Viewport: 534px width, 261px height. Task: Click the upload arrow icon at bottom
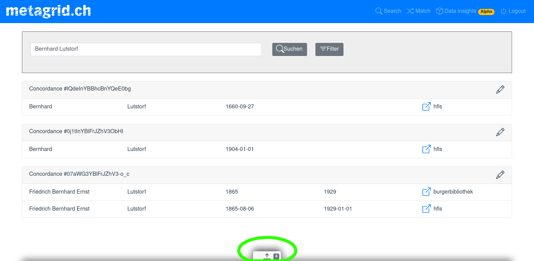point(267,256)
